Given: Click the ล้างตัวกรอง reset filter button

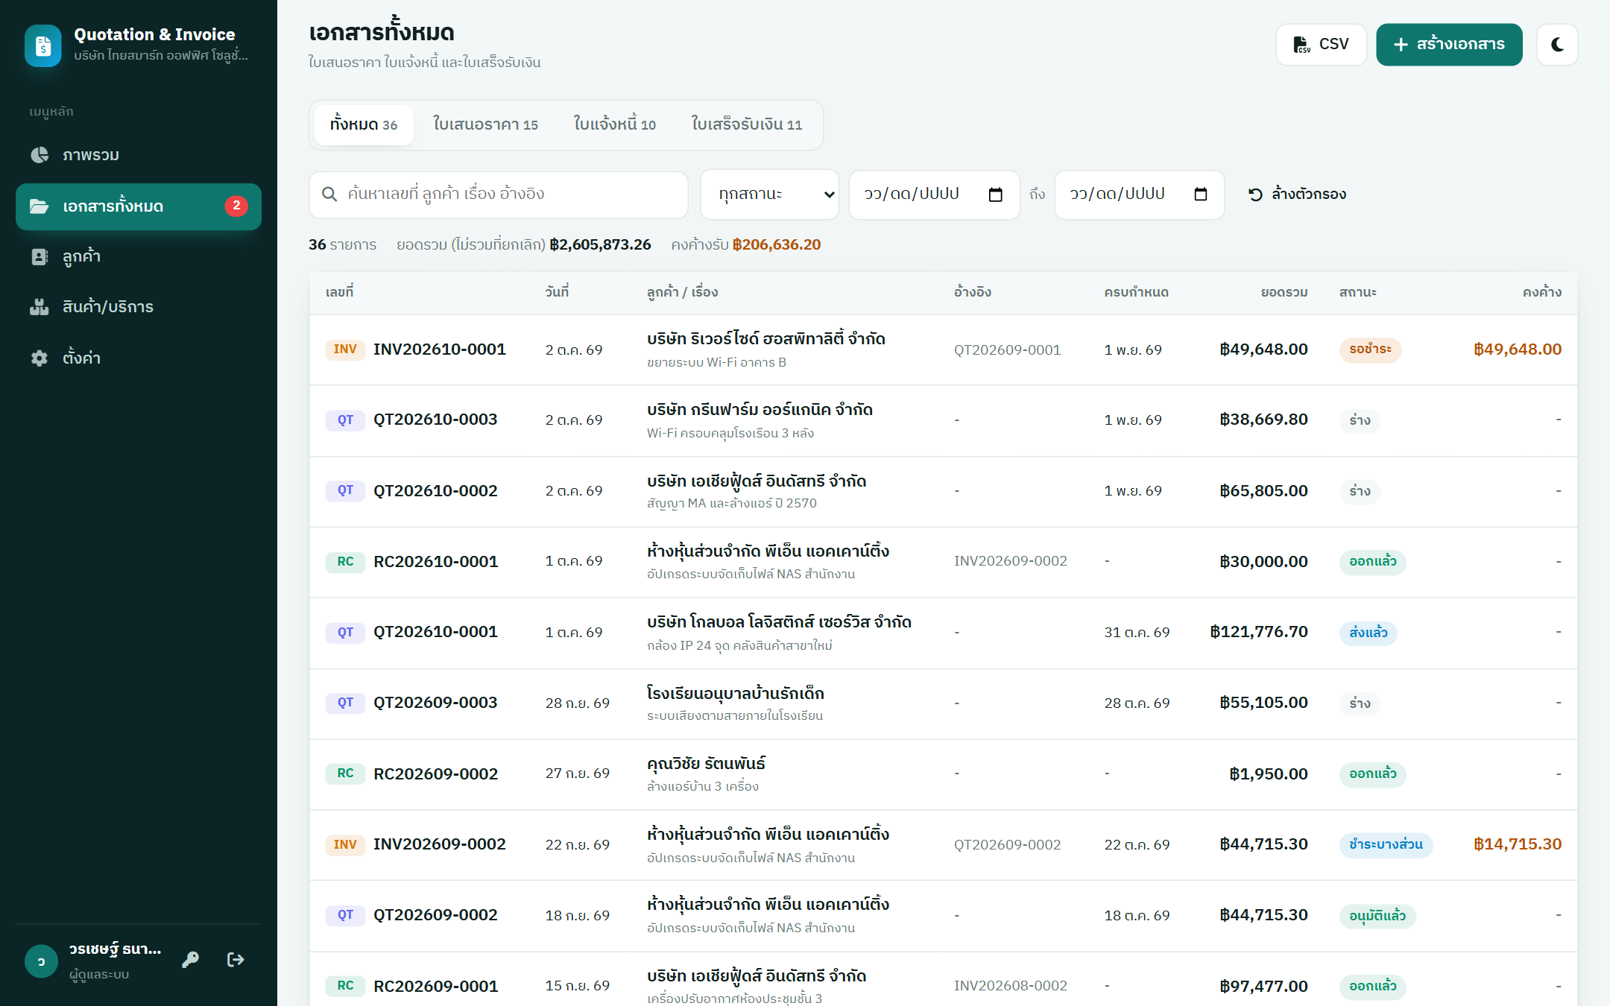Looking at the screenshot, I should 1298,194.
